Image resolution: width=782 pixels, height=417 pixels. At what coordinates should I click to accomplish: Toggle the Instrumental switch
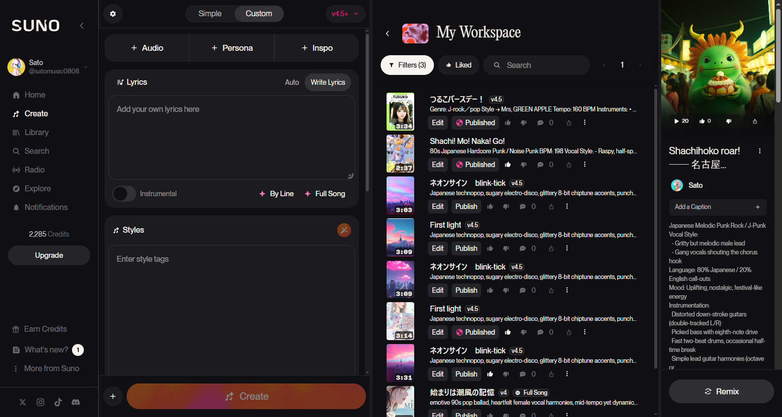[124, 194]
